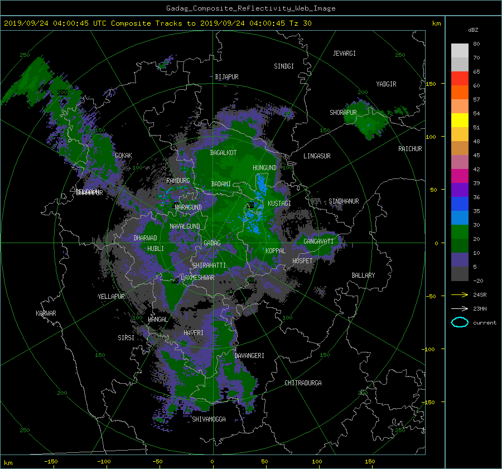This screenshot has height=469, width=502.
Task: Click the HUNGUND city label
Action: click(264, 168)
